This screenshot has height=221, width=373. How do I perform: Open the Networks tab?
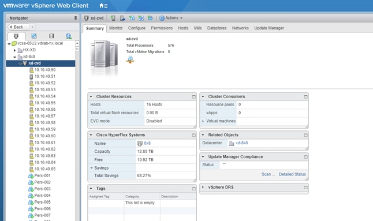pos(240,28)
